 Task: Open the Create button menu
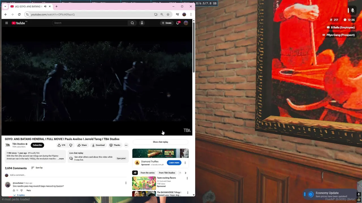tap(167, 23)
